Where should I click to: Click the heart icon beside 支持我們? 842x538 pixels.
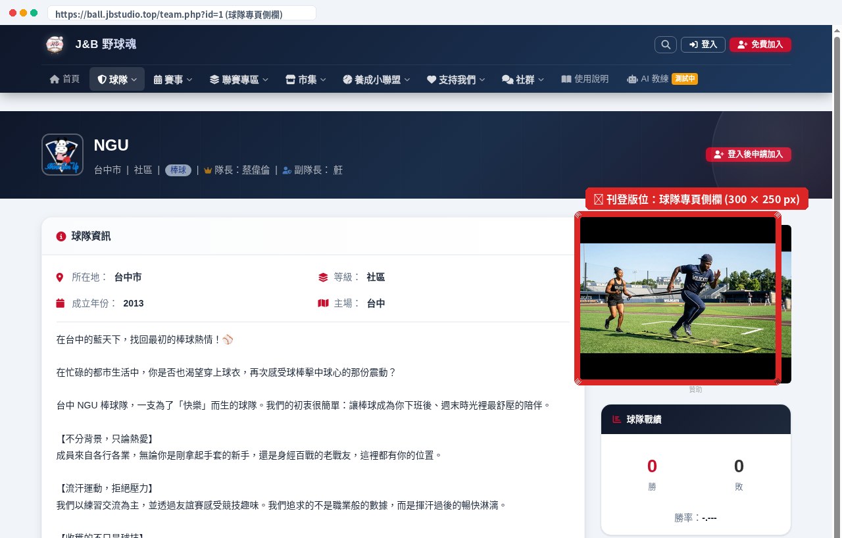coord(432,80)
